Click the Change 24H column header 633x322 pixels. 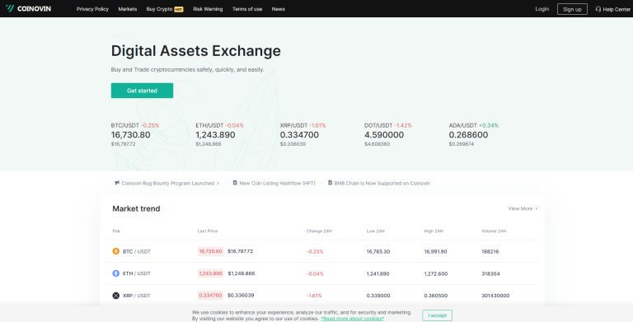319,231
